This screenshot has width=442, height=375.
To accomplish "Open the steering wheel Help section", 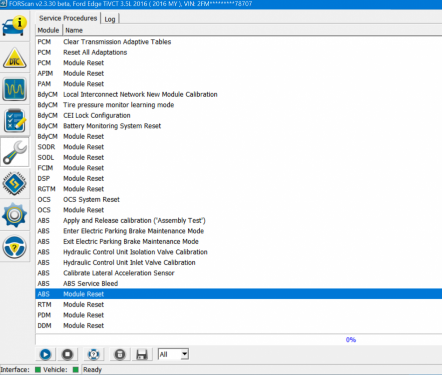I will pos(15,247).
